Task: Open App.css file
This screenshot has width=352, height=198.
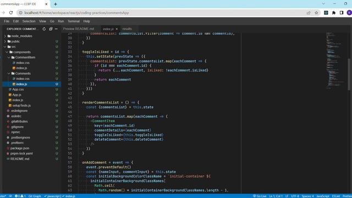Action: [x=18, y=89]
